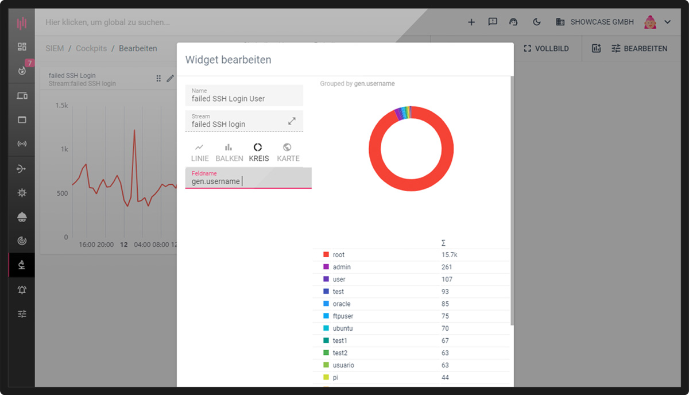
Task: Select the LINIE chart type
Action: [200, 153]
